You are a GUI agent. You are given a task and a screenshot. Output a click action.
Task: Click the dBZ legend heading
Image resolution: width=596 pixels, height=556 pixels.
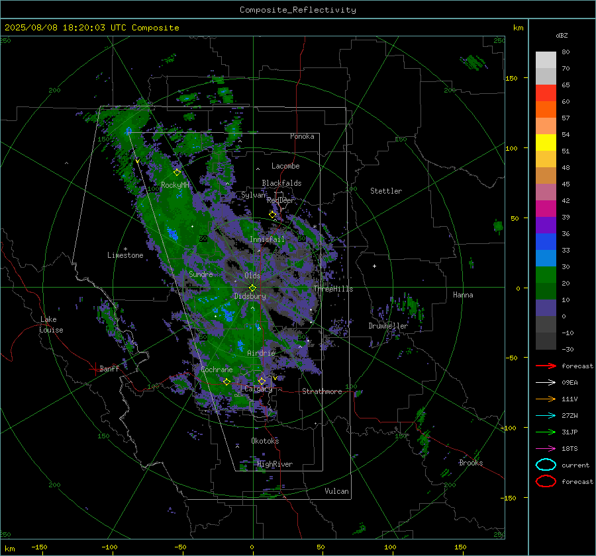pyautogui.click(x=562, y=36)
